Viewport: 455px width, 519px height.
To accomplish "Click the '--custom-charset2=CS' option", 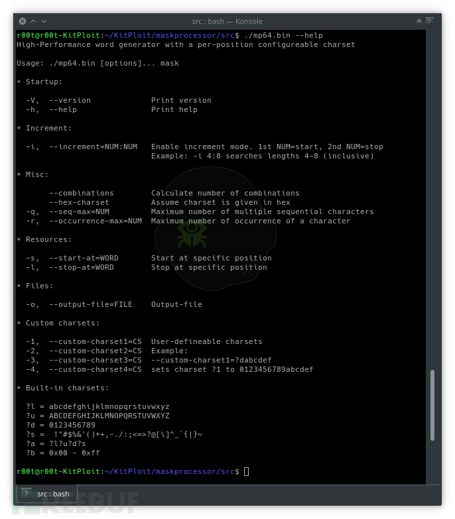I will tap(96, 351).
